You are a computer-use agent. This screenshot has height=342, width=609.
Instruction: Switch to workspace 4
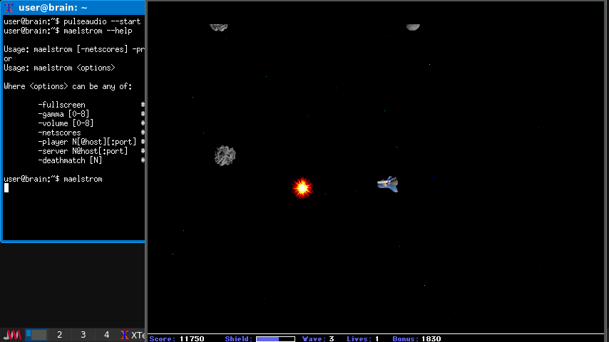click(106, 335)
